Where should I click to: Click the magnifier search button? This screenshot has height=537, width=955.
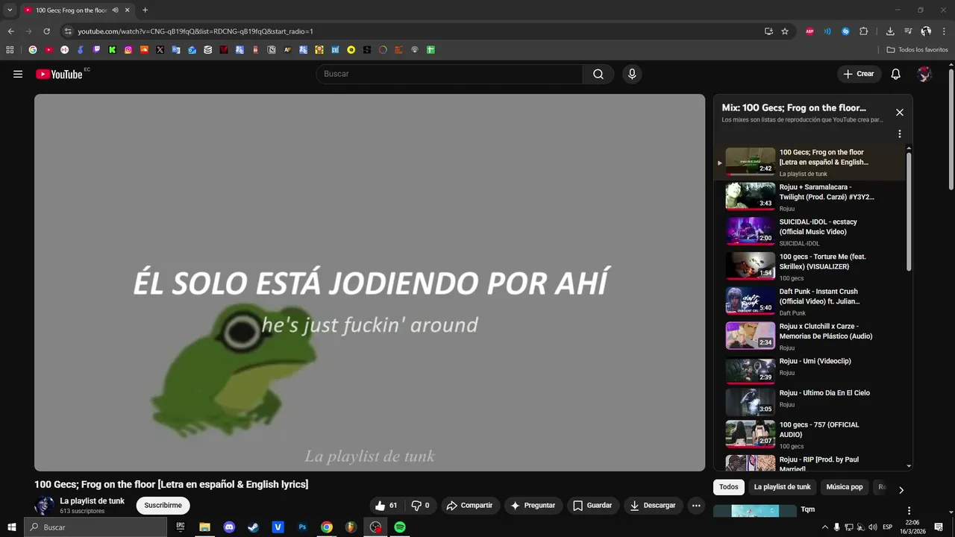(598, 74)
